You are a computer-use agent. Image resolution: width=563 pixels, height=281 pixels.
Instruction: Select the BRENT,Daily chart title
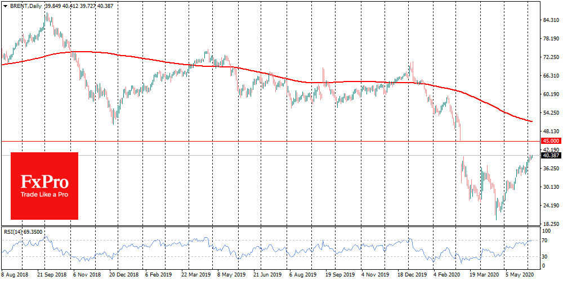pyautogui.click(x=25, y=5)
